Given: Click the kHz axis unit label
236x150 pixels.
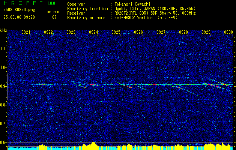Looking at the screenshot, I should coord(3,30).
